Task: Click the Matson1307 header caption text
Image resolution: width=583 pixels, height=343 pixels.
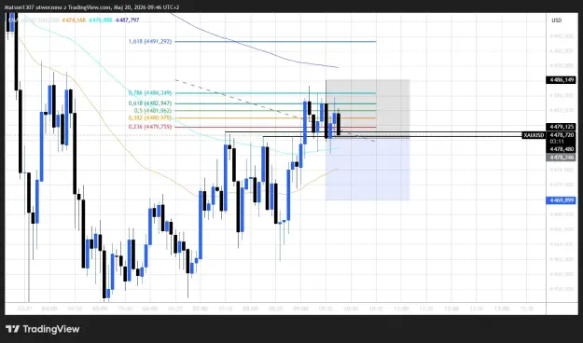Action: click(x=92, y=7)
